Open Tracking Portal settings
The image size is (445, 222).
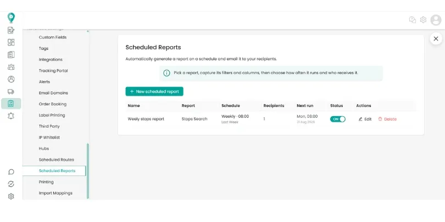pyautogui.click(x=53, y=71)
